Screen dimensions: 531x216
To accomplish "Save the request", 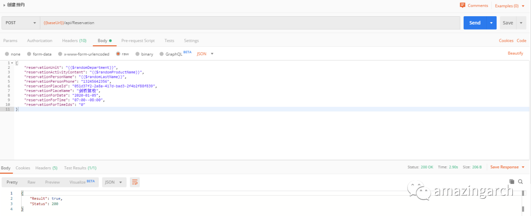I will point(507,23).
